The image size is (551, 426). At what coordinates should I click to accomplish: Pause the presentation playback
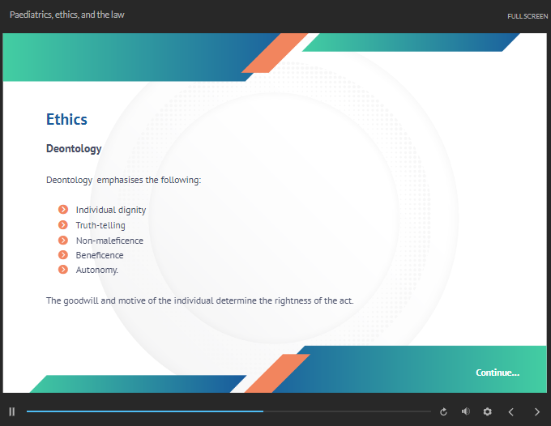[x=12, y=411]
